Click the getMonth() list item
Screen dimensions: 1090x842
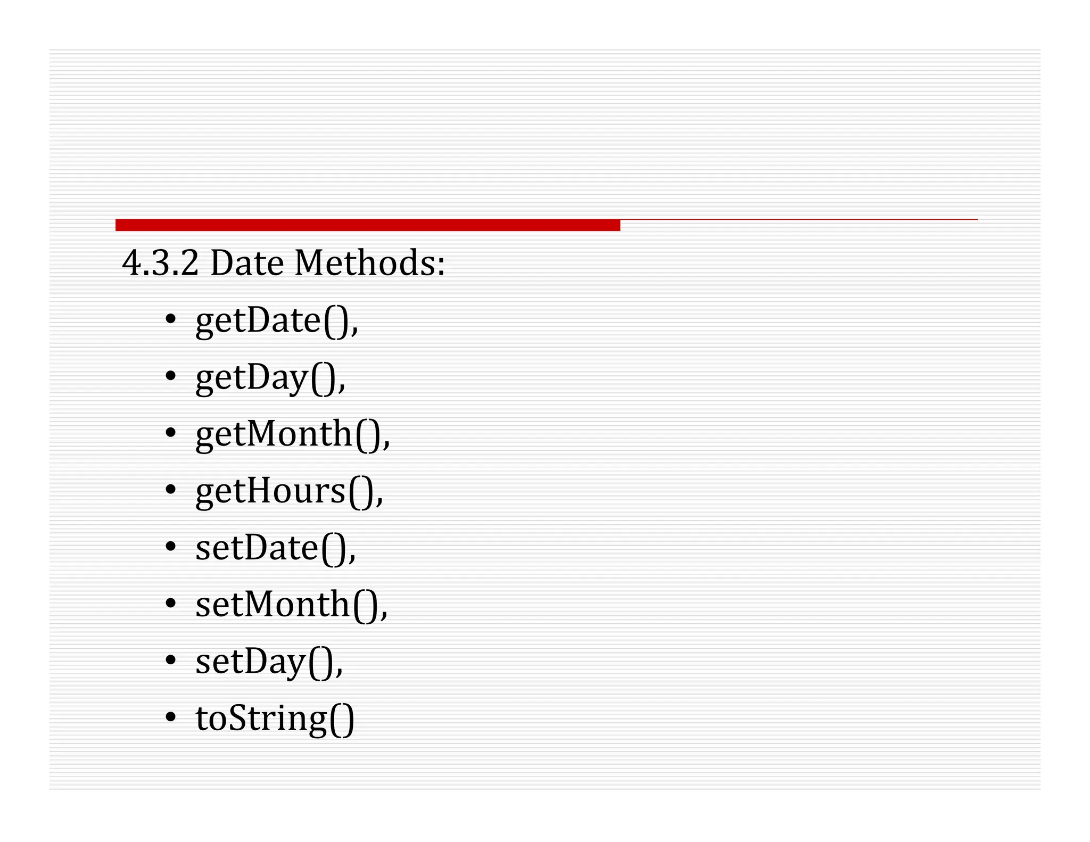293,434
